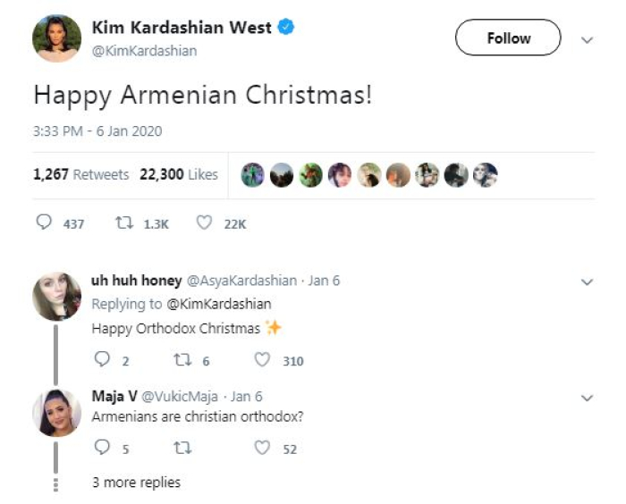Reply to the Happy Orthodox Christmas comment
Screen dimensions: 626x504
coord(101,360)
